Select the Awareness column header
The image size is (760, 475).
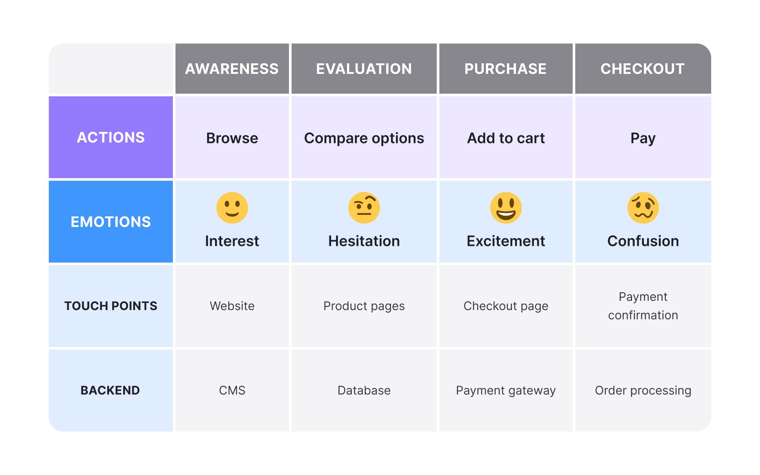click(232, 69)
